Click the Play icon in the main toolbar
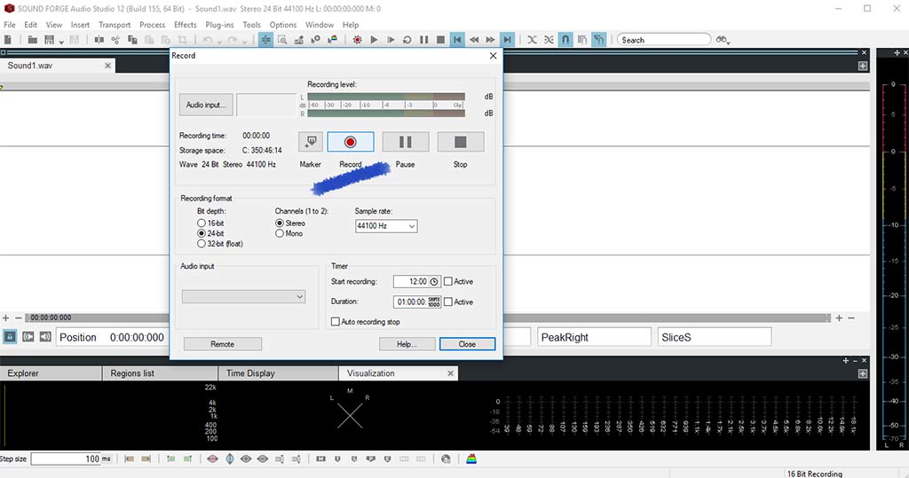 tap(374, 40)
